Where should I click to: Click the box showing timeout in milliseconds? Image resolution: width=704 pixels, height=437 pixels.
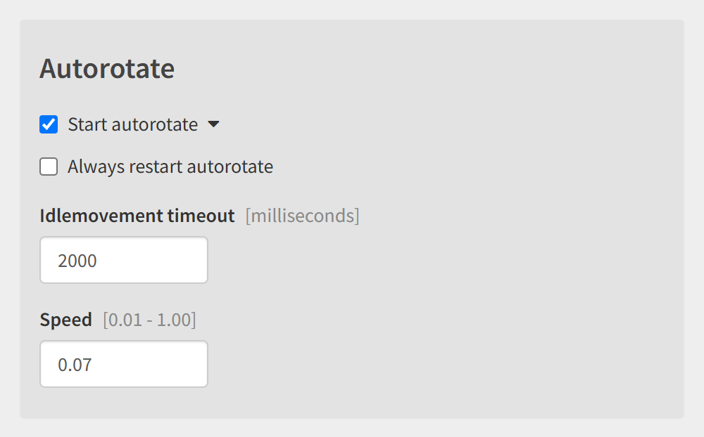(x=124, y=260)
